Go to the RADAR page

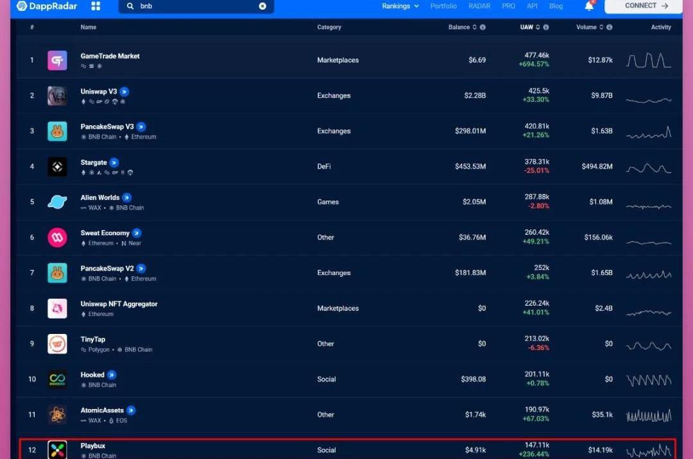click(x=479, y=6)
